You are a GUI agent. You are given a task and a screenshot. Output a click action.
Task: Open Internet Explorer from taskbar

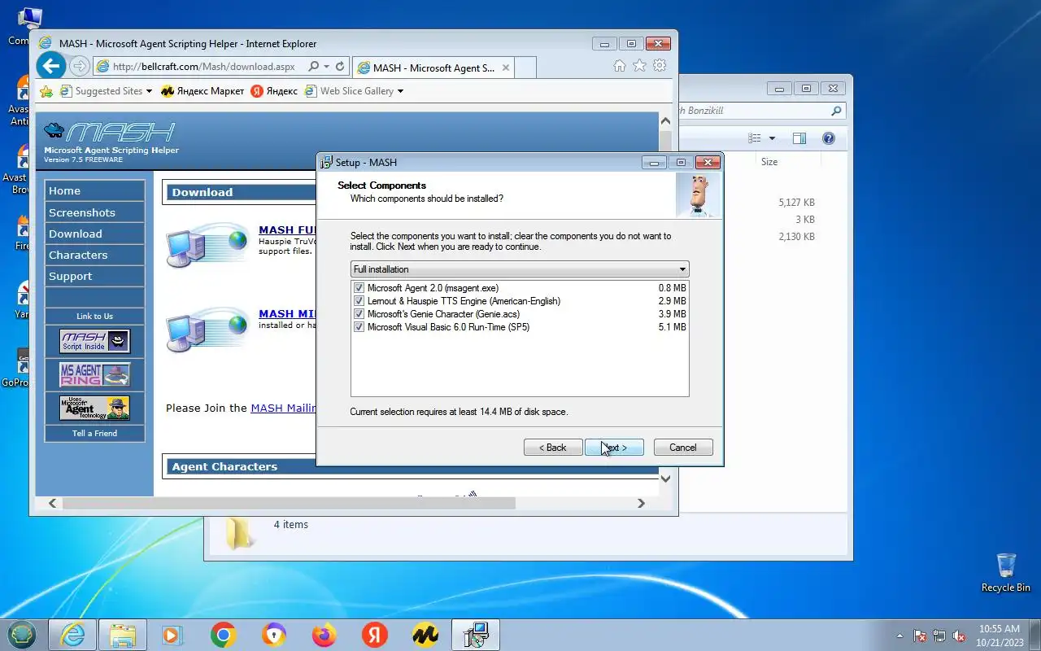72,636
